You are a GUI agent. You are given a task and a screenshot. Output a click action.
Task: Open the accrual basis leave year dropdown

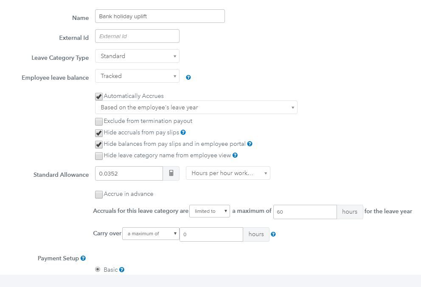[196, 107]
